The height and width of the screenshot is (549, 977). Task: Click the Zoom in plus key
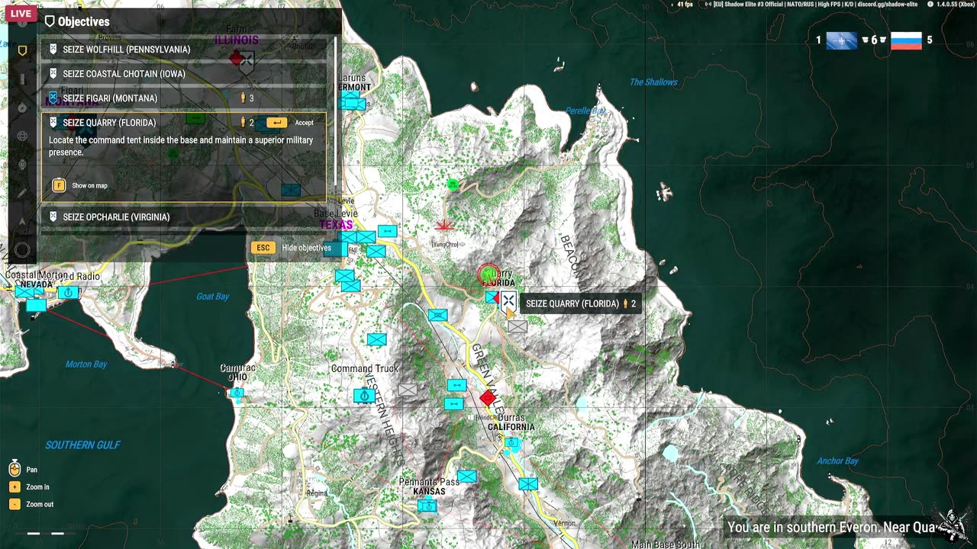tap(15, 486)
